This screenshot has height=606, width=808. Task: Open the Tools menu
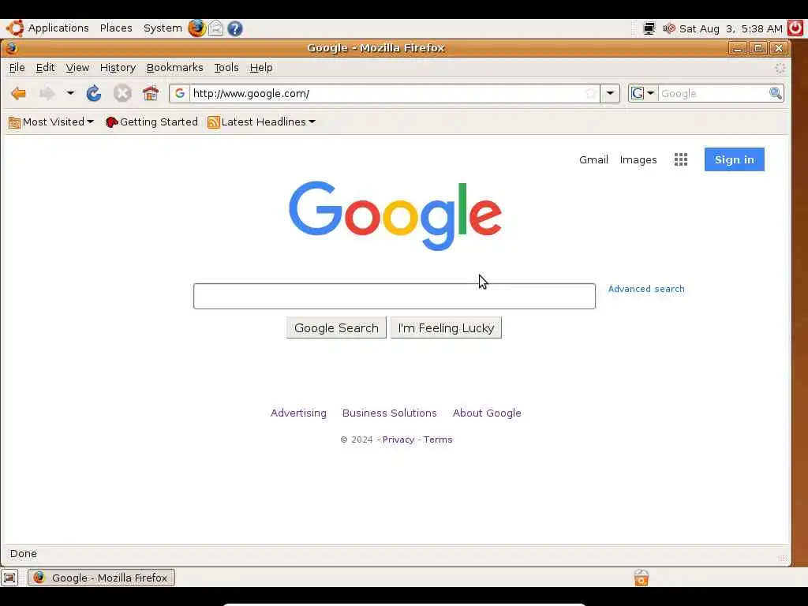(226, 68)
